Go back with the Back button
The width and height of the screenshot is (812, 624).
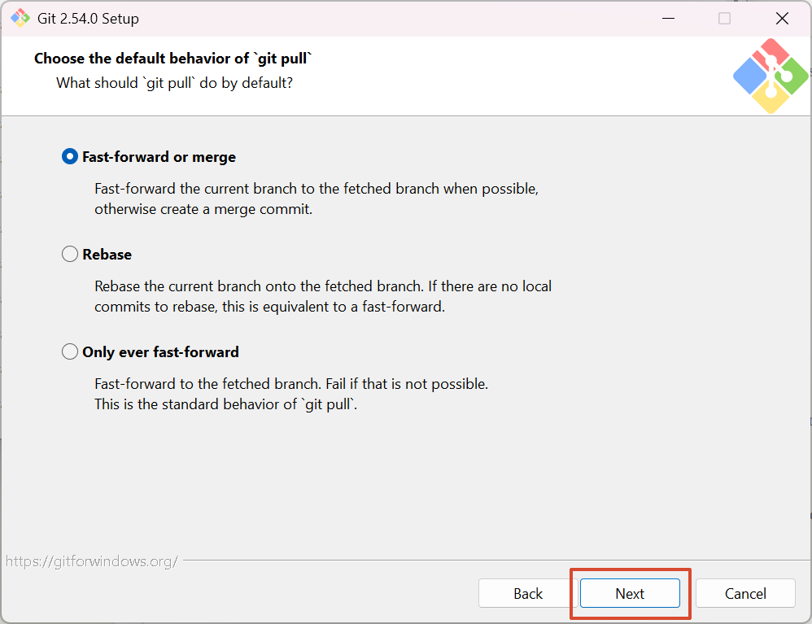coord(528,594)
